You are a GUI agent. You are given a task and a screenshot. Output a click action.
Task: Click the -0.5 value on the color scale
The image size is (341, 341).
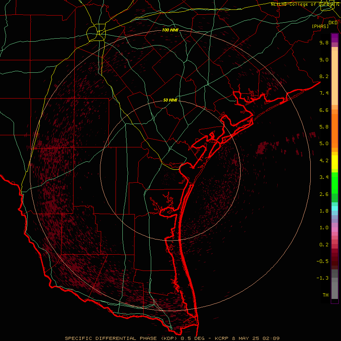322,261
